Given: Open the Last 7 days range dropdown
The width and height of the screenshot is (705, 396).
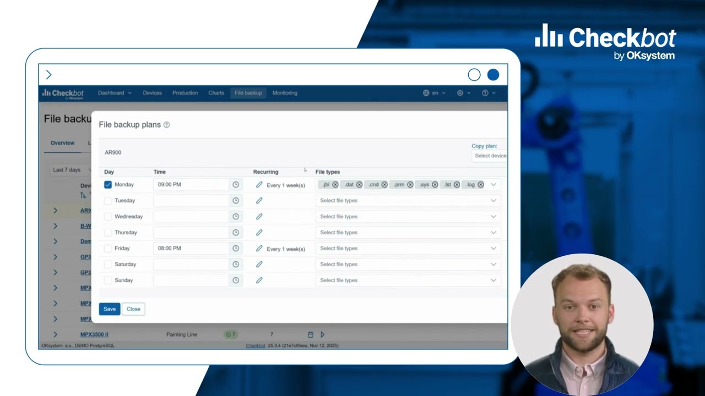Looking at the screenshot, I should point(70,170).
